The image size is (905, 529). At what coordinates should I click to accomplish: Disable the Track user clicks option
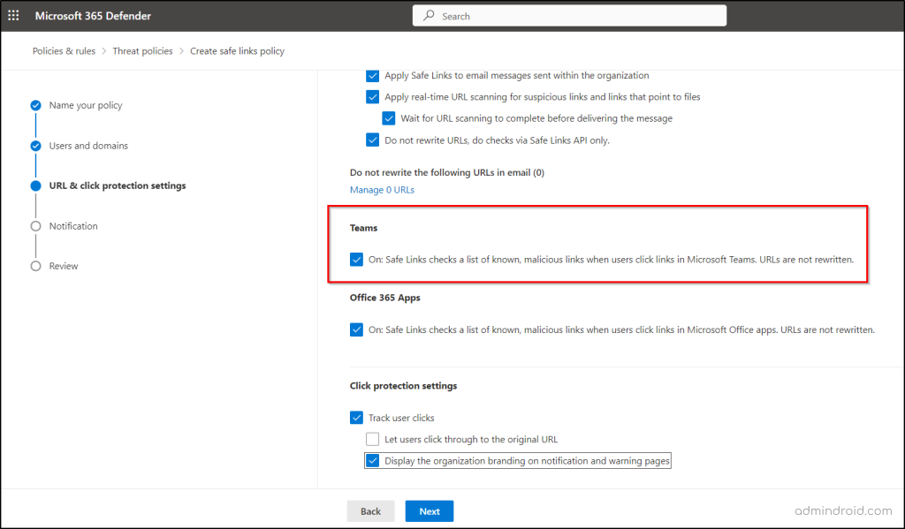point(356,417)
